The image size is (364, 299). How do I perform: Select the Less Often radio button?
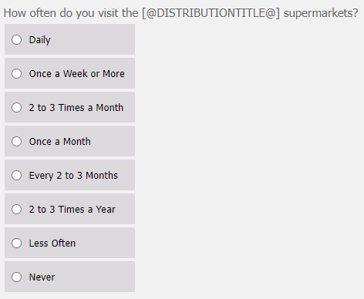[x=16, y=243]
